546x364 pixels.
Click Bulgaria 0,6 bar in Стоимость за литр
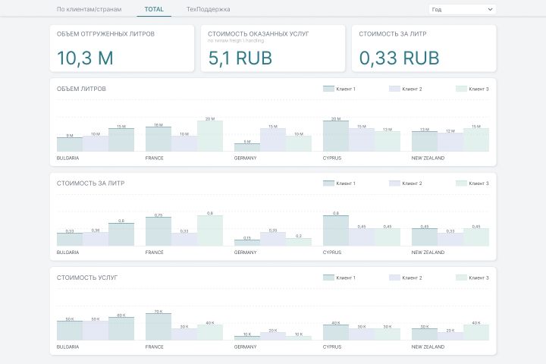pyautogui.click(x=121, y=234)
